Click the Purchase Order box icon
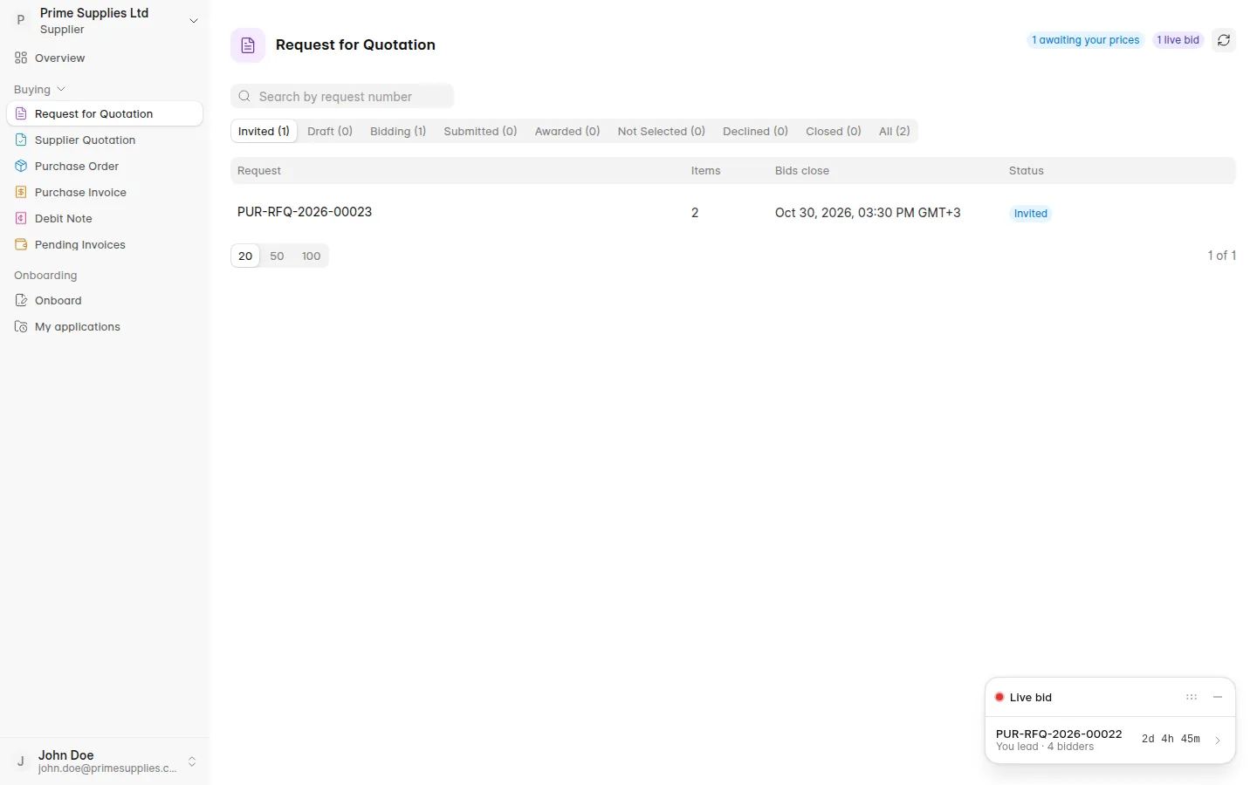The height and width of the screenshot is (785, 1257). (x=21, y=166)
